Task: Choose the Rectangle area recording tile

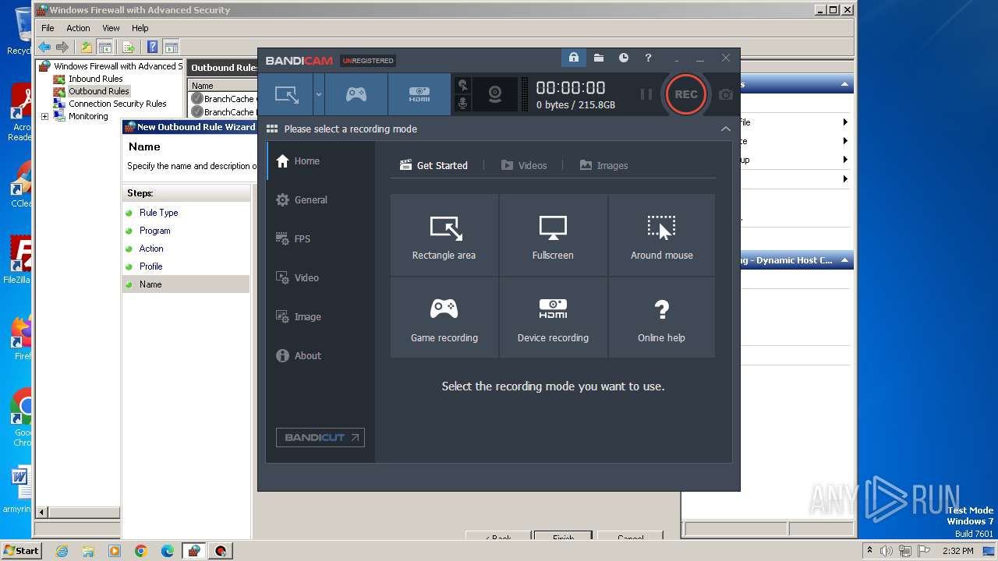Action: pyautogui.click(x=444, y=235)
